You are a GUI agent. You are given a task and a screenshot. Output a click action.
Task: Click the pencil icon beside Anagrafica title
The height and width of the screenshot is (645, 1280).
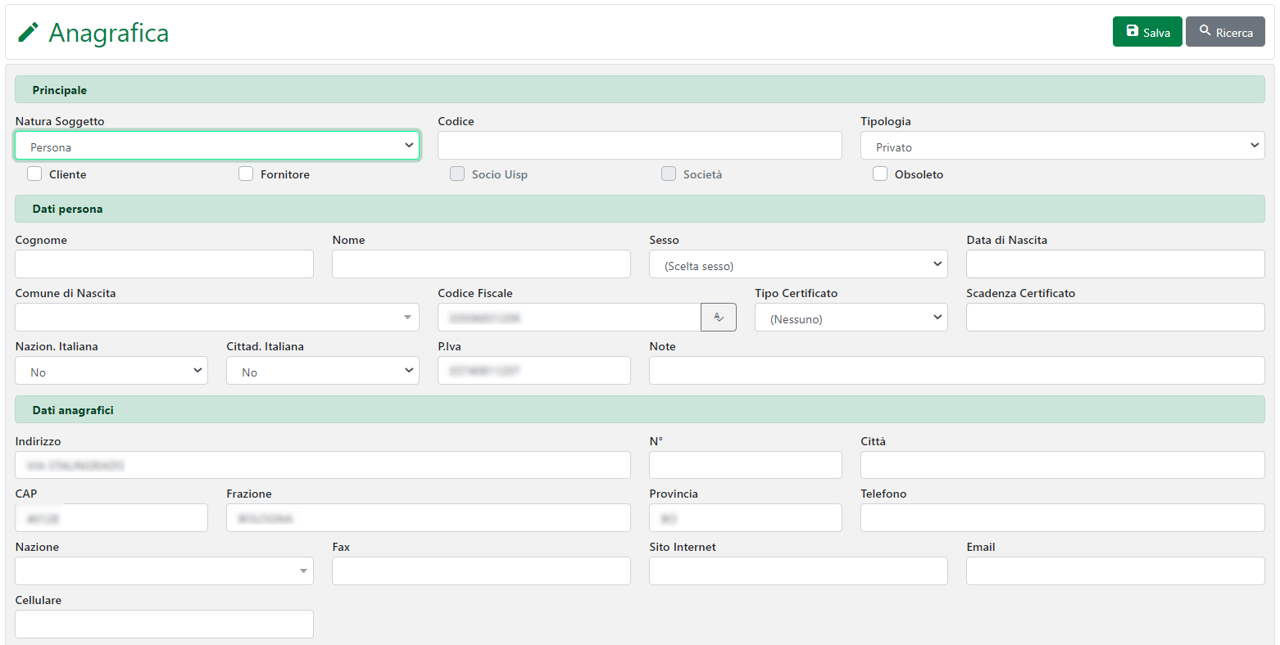point(29,33)
